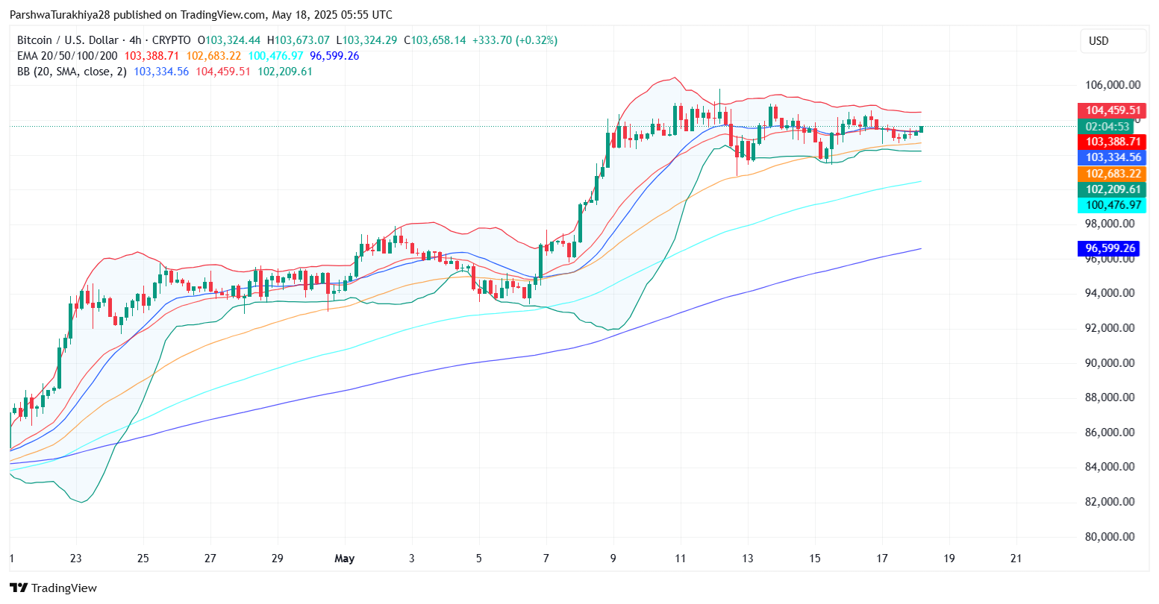Click the blue 103,334.56 price label
The image size is (1159, 604).
(1113, 157)
